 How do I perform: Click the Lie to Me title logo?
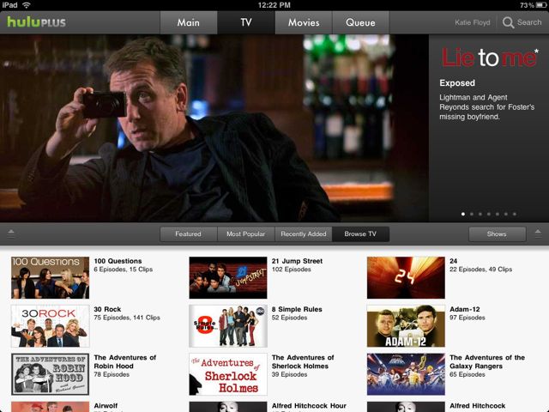(490, 58)
